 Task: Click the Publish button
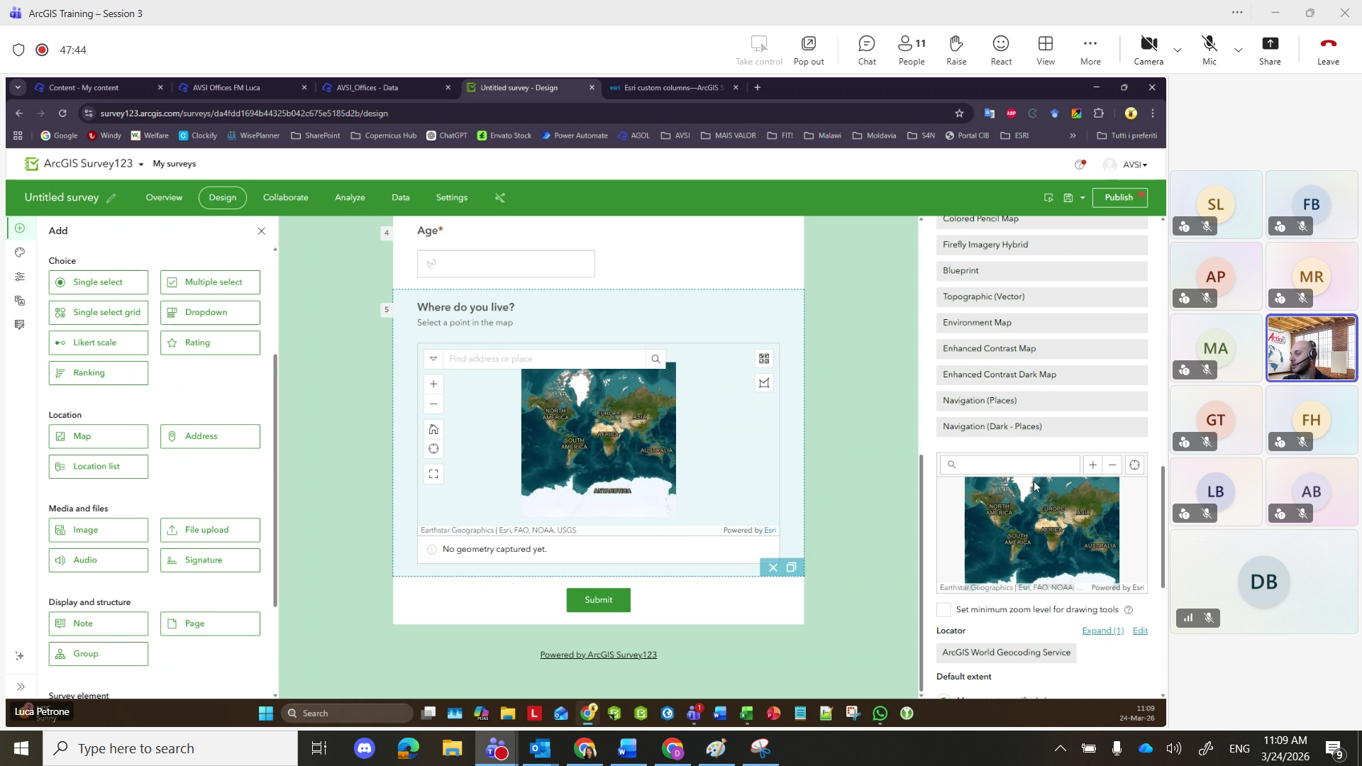[x=1119, y=197]
